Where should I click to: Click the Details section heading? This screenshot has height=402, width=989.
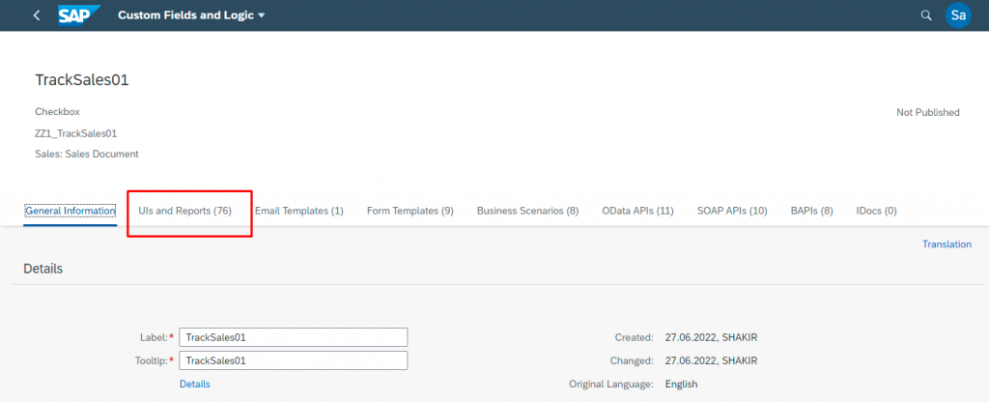point(42,269)
